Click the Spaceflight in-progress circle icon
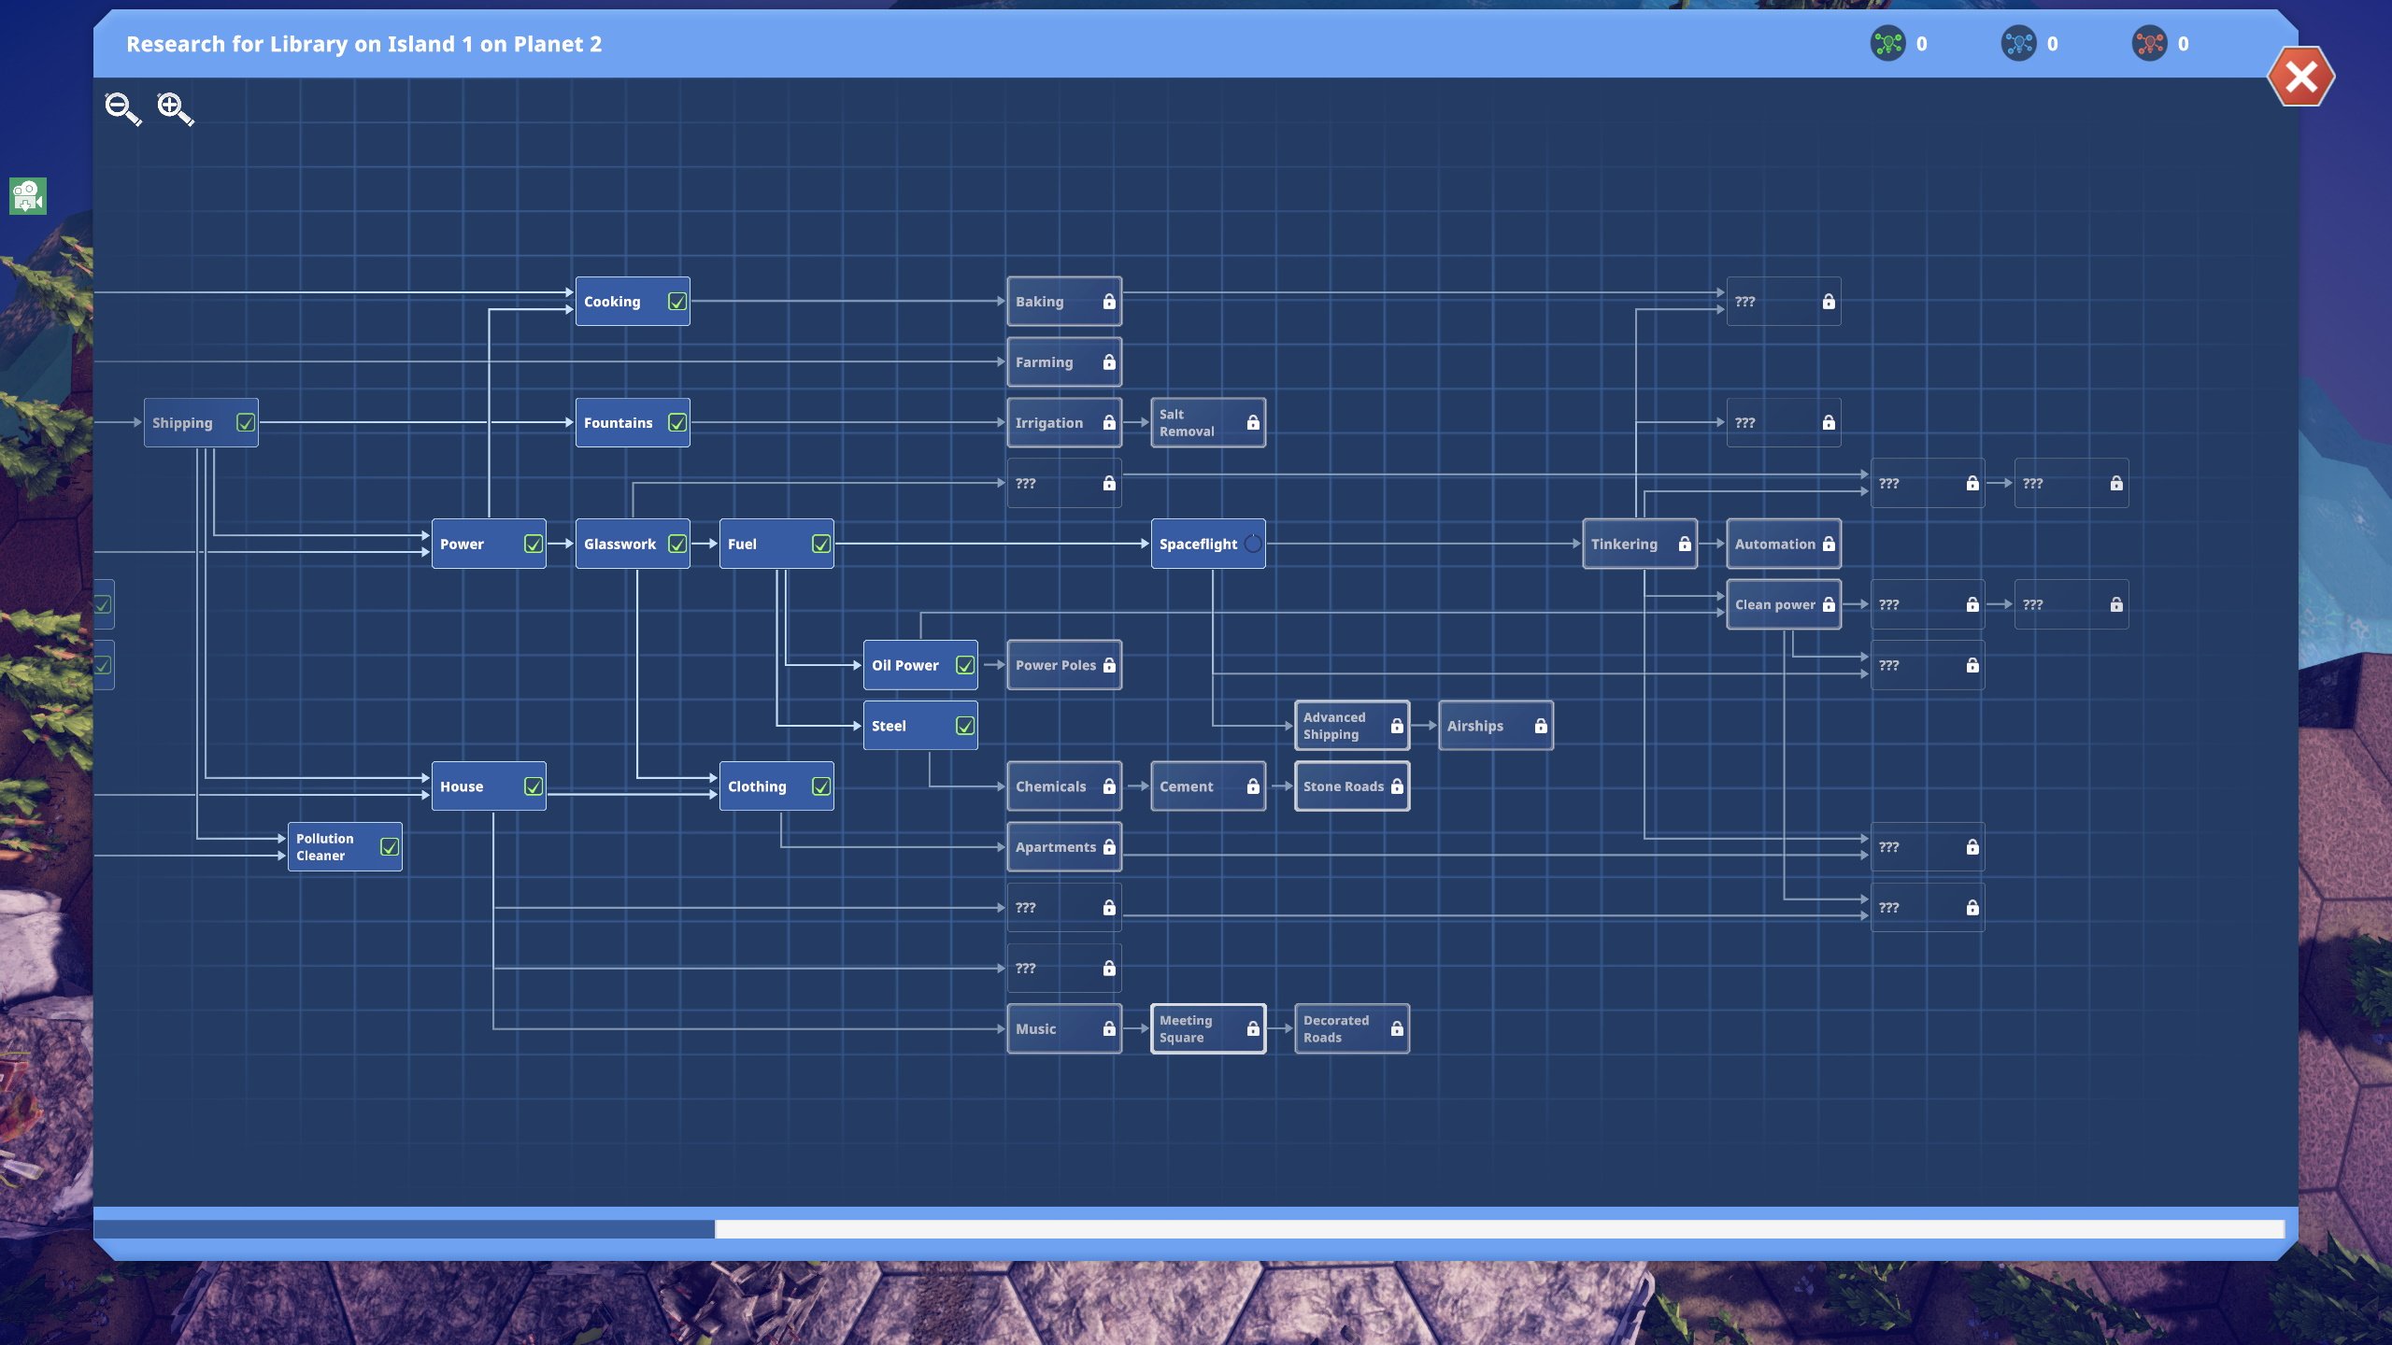 [1253, 544]
